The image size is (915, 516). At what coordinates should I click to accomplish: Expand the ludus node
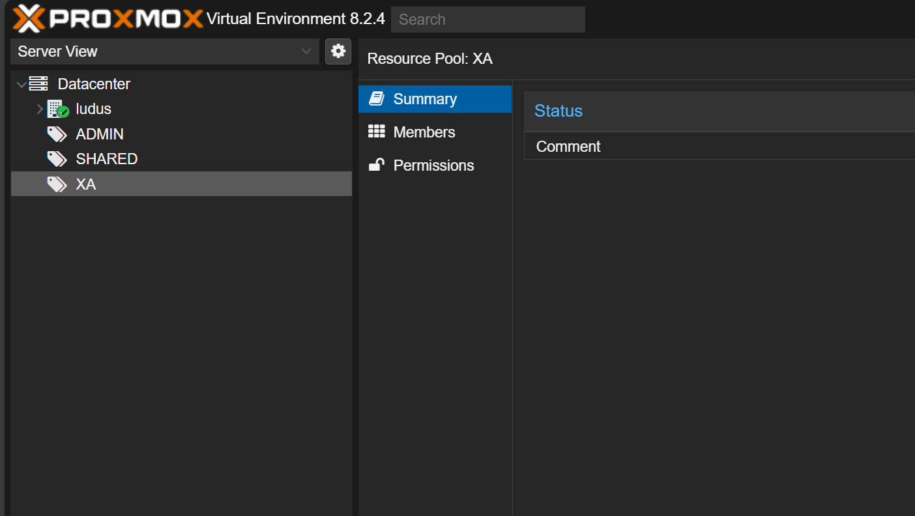tap(40, 109)
